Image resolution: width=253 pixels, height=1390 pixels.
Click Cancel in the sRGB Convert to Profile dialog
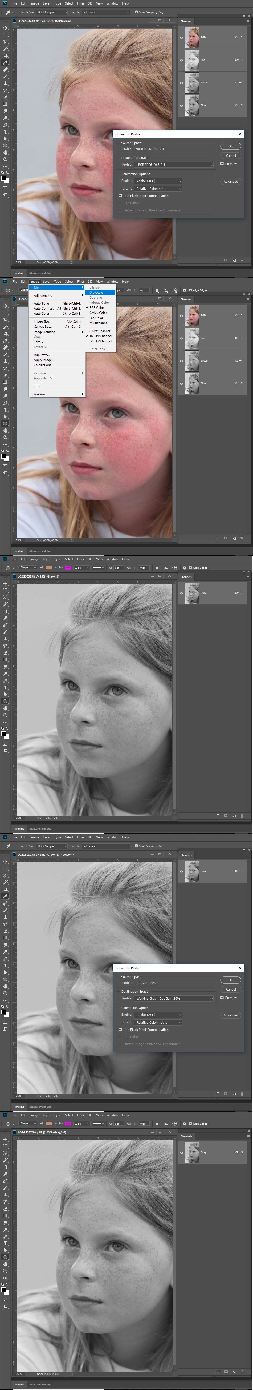point(230,155)
